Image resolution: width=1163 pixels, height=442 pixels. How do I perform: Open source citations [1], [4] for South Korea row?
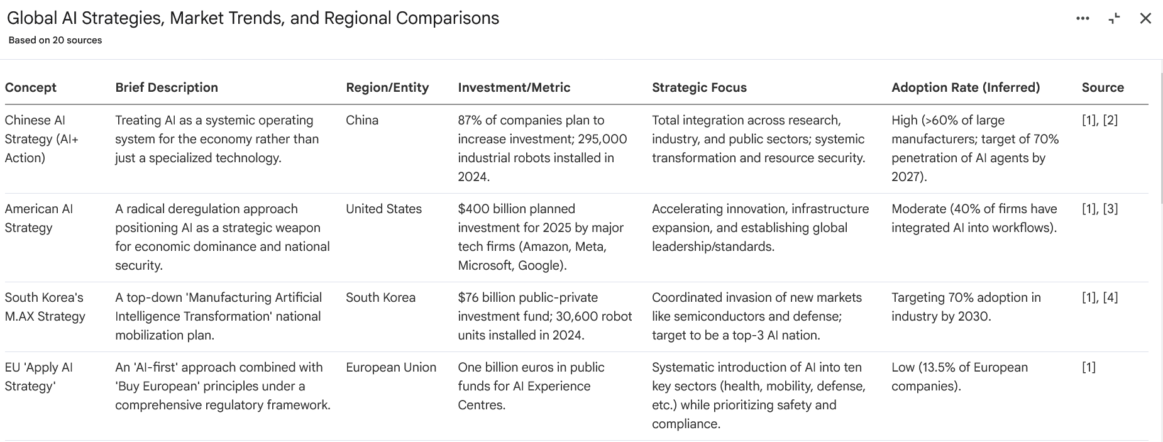[x=1100, y=297]
